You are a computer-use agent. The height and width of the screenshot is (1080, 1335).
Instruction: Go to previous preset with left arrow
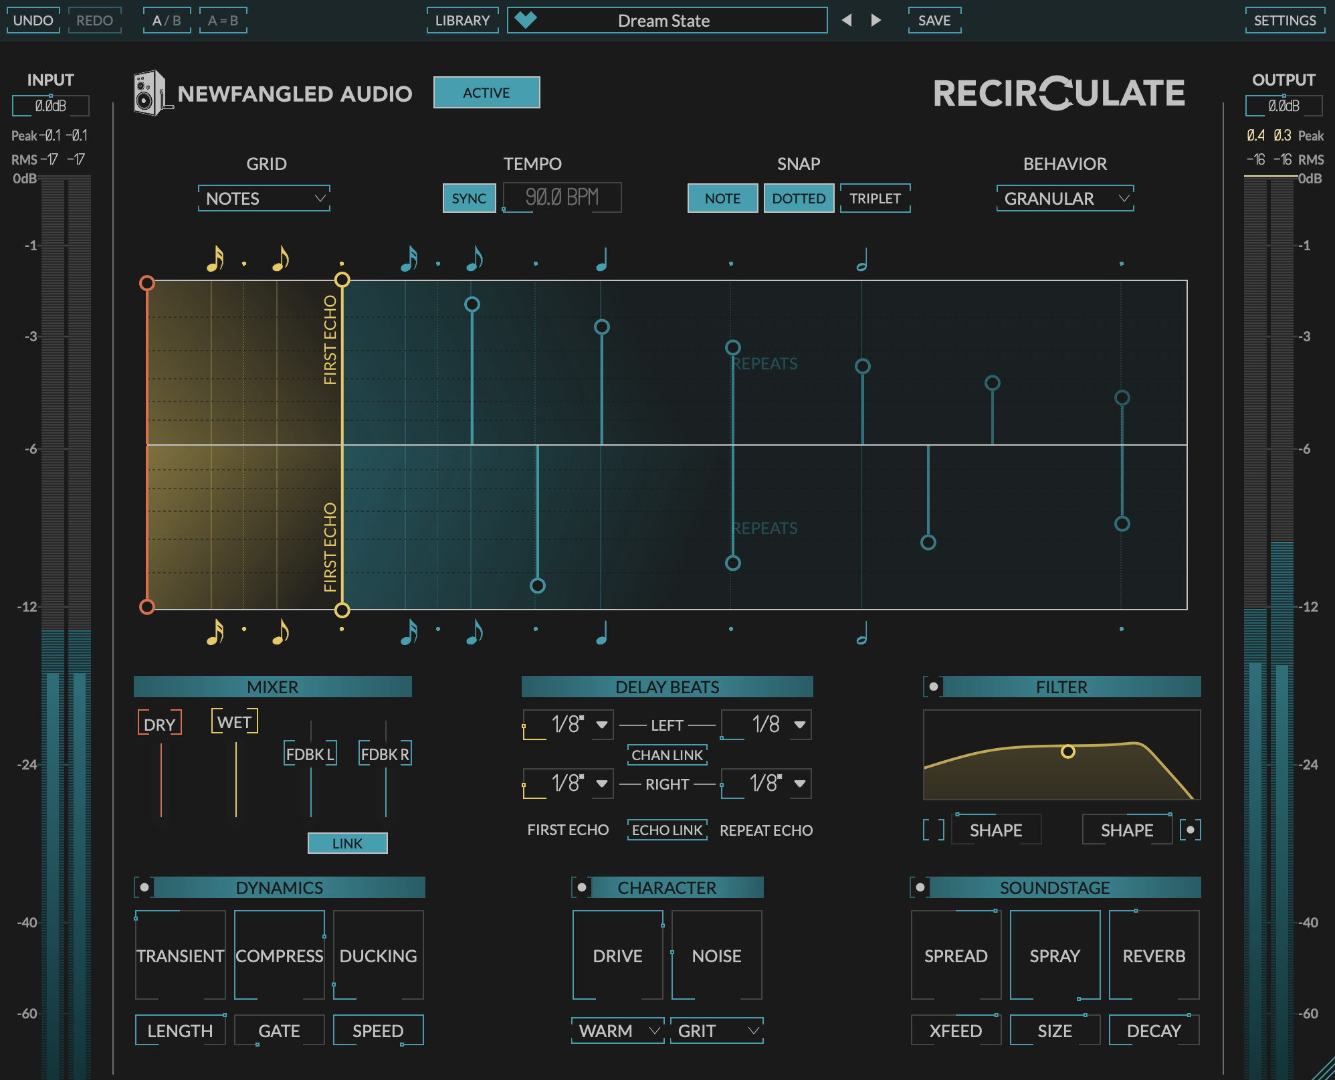[847, 20]
